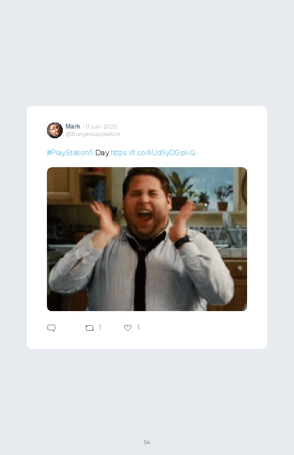
Task: Open the GIF of the laughing man
Action: (x=147, y=239)
